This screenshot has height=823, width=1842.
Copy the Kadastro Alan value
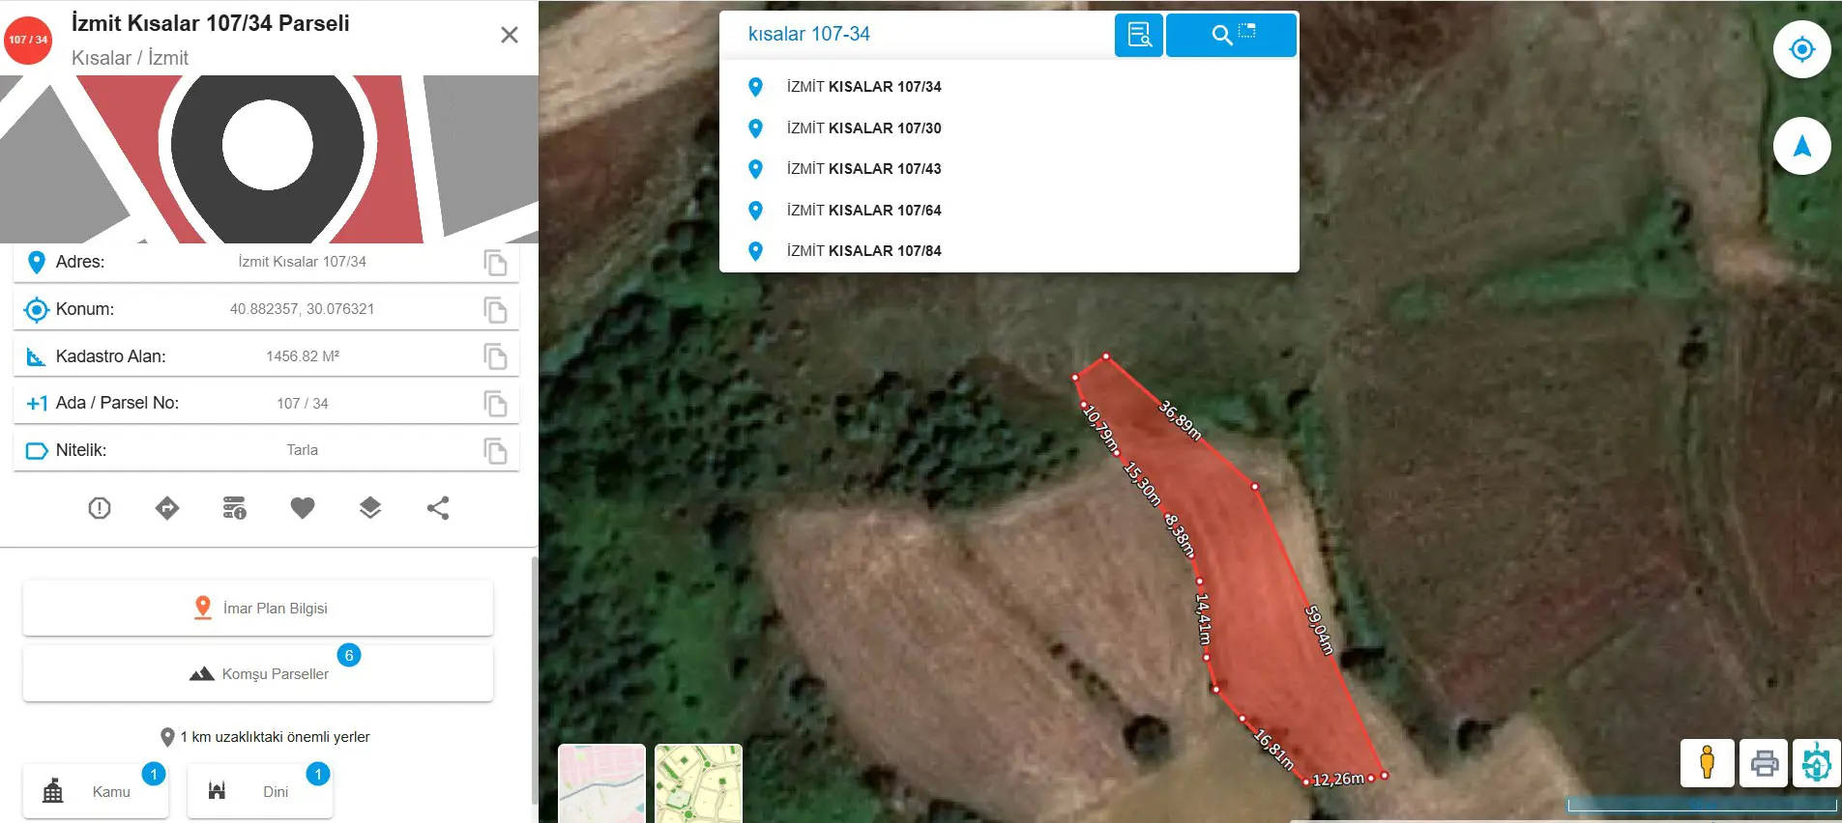[495, 356]
